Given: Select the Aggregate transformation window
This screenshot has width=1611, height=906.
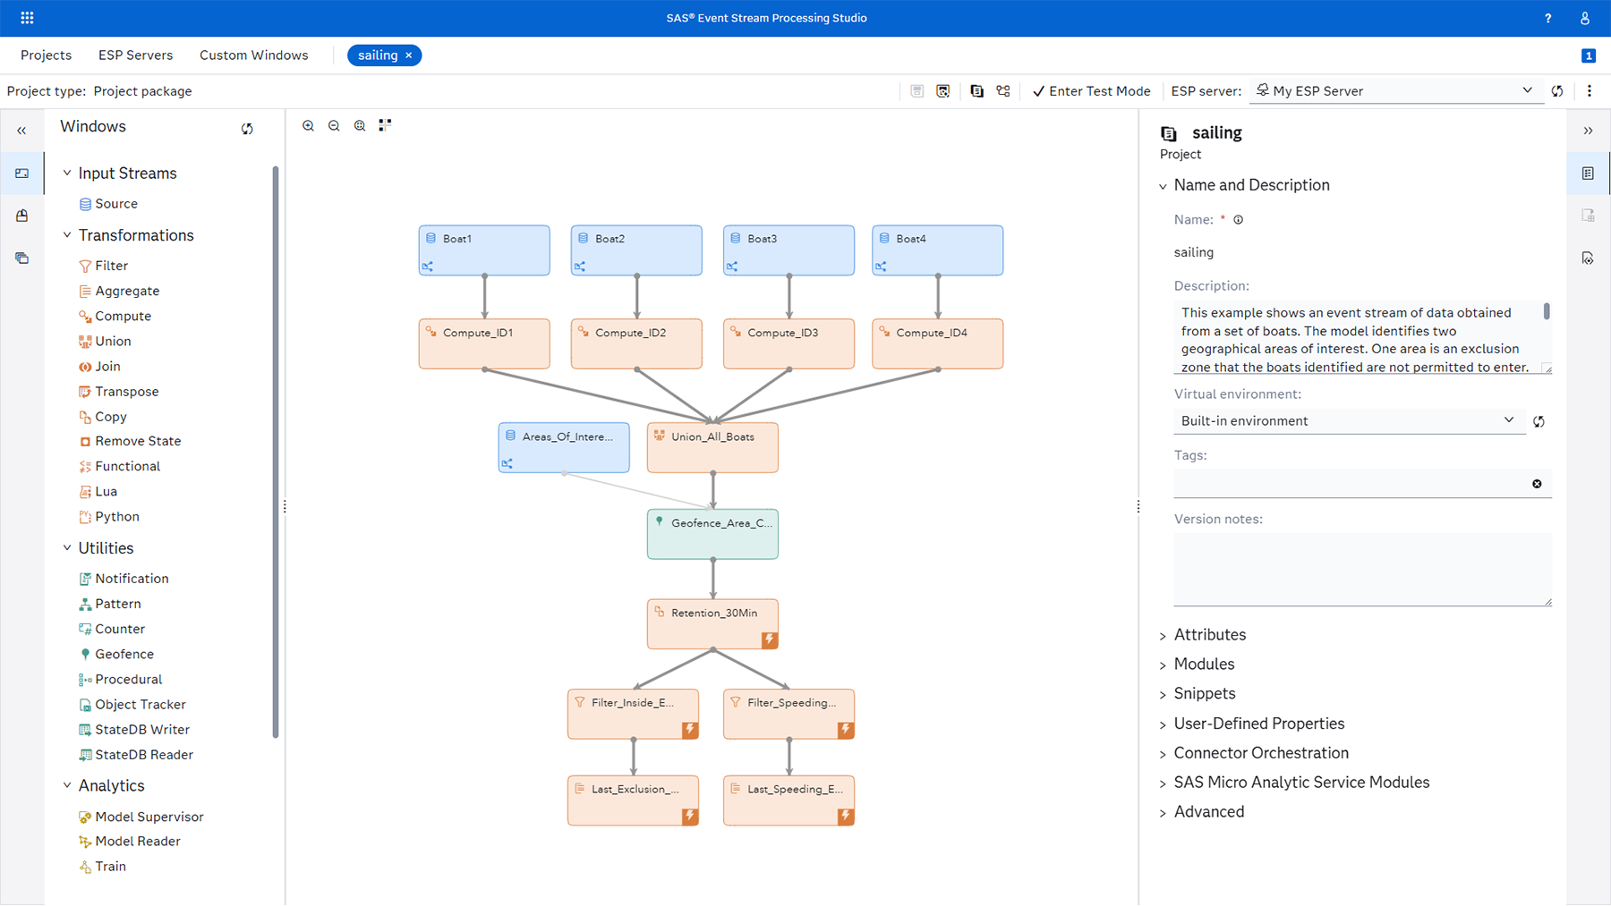Looking at the screenshot, I should pos(129,291).
